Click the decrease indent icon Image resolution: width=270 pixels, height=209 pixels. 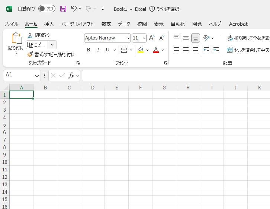tap(206, 50)
